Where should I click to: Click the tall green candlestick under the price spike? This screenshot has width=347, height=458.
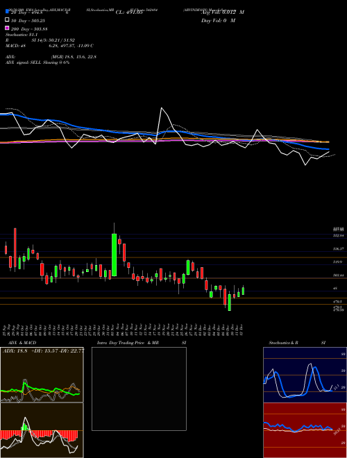[x=115, y=255]
